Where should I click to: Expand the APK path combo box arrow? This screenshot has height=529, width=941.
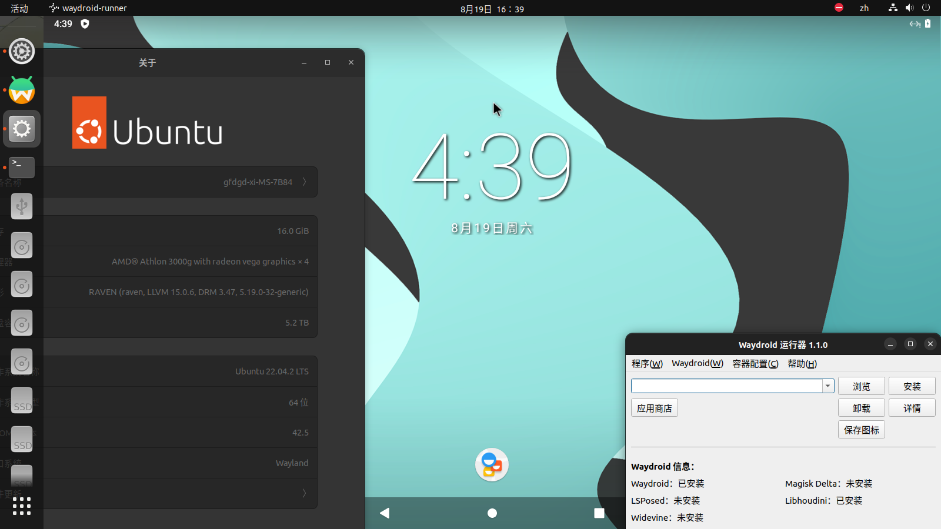tap(828, 386)
